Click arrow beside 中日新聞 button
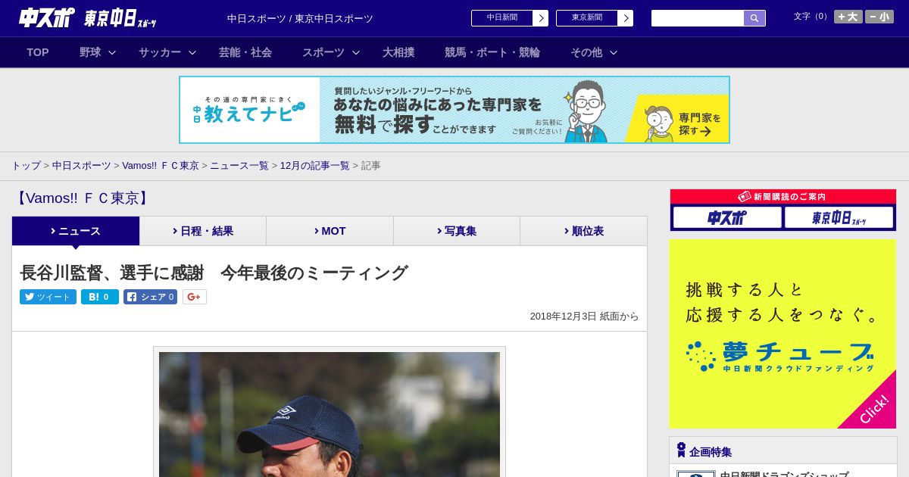Viewport: 909px width, 477px height. [541, 18]
